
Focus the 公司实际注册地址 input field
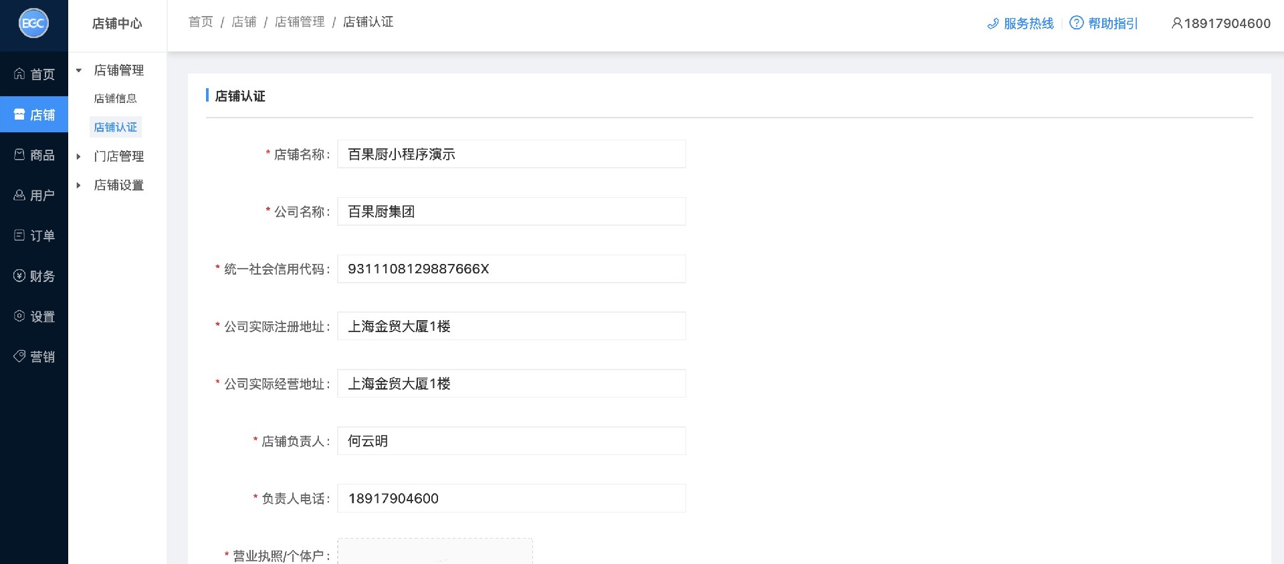click(x=512, y=326)
